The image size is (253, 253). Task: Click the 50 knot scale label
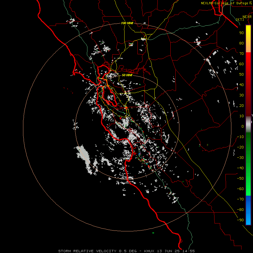coord(241,74)
